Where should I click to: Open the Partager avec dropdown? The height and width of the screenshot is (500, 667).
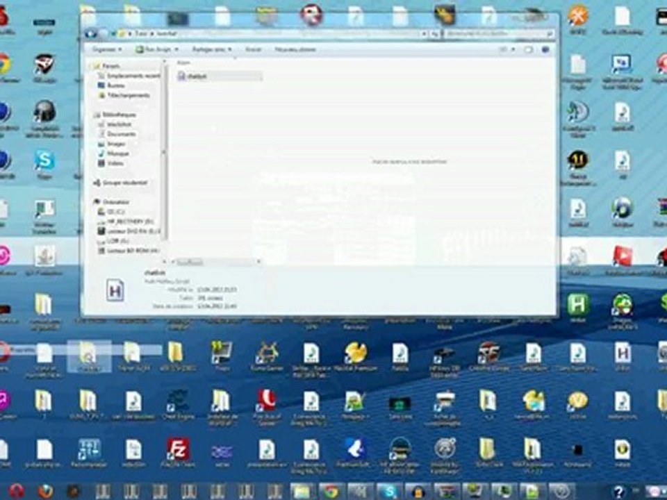click(x=212, y=50)
